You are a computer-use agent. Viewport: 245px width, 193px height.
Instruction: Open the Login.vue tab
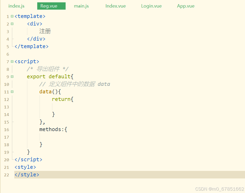(151, 6)
